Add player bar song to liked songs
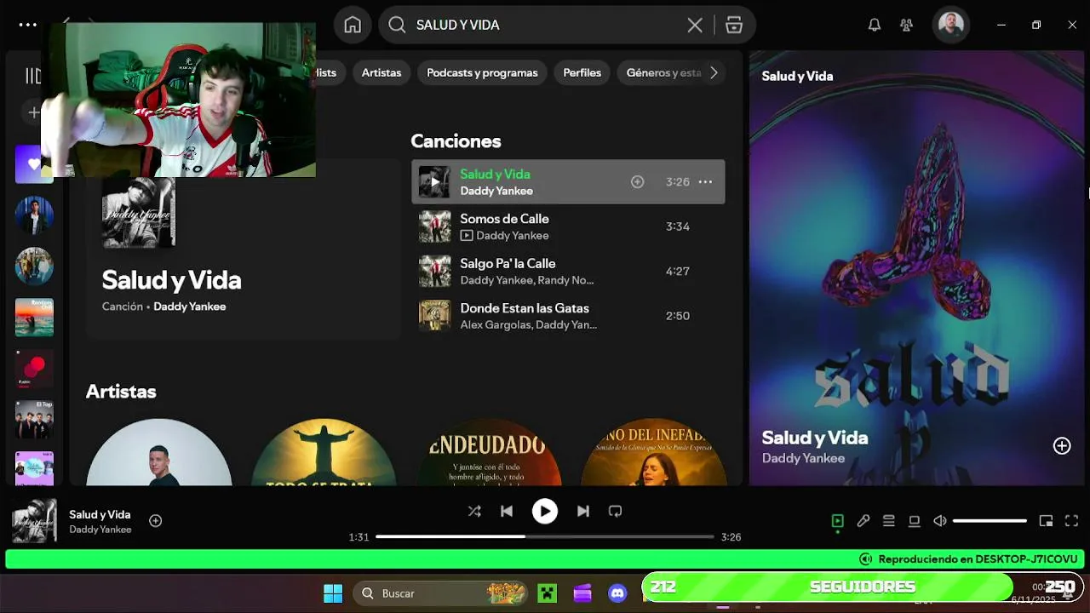 (x=155, y=520)
